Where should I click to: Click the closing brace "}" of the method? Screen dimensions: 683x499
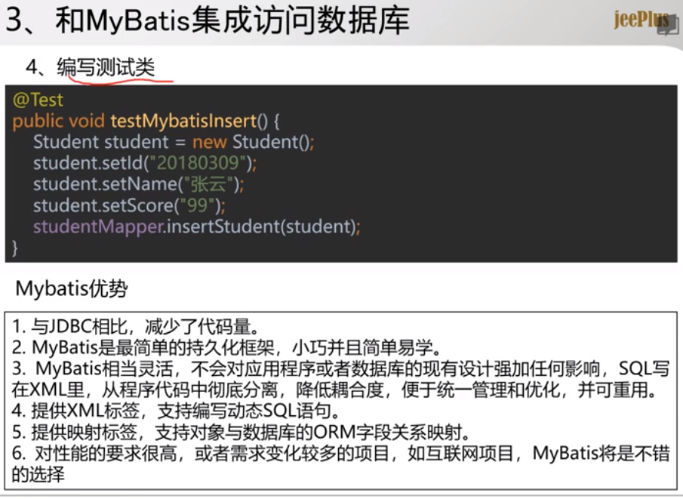(x=15, y=248)
